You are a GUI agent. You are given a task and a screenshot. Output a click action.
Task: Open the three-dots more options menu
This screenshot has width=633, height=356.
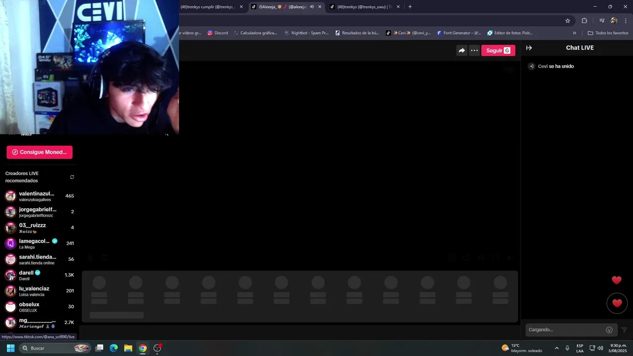click(474, 50)
